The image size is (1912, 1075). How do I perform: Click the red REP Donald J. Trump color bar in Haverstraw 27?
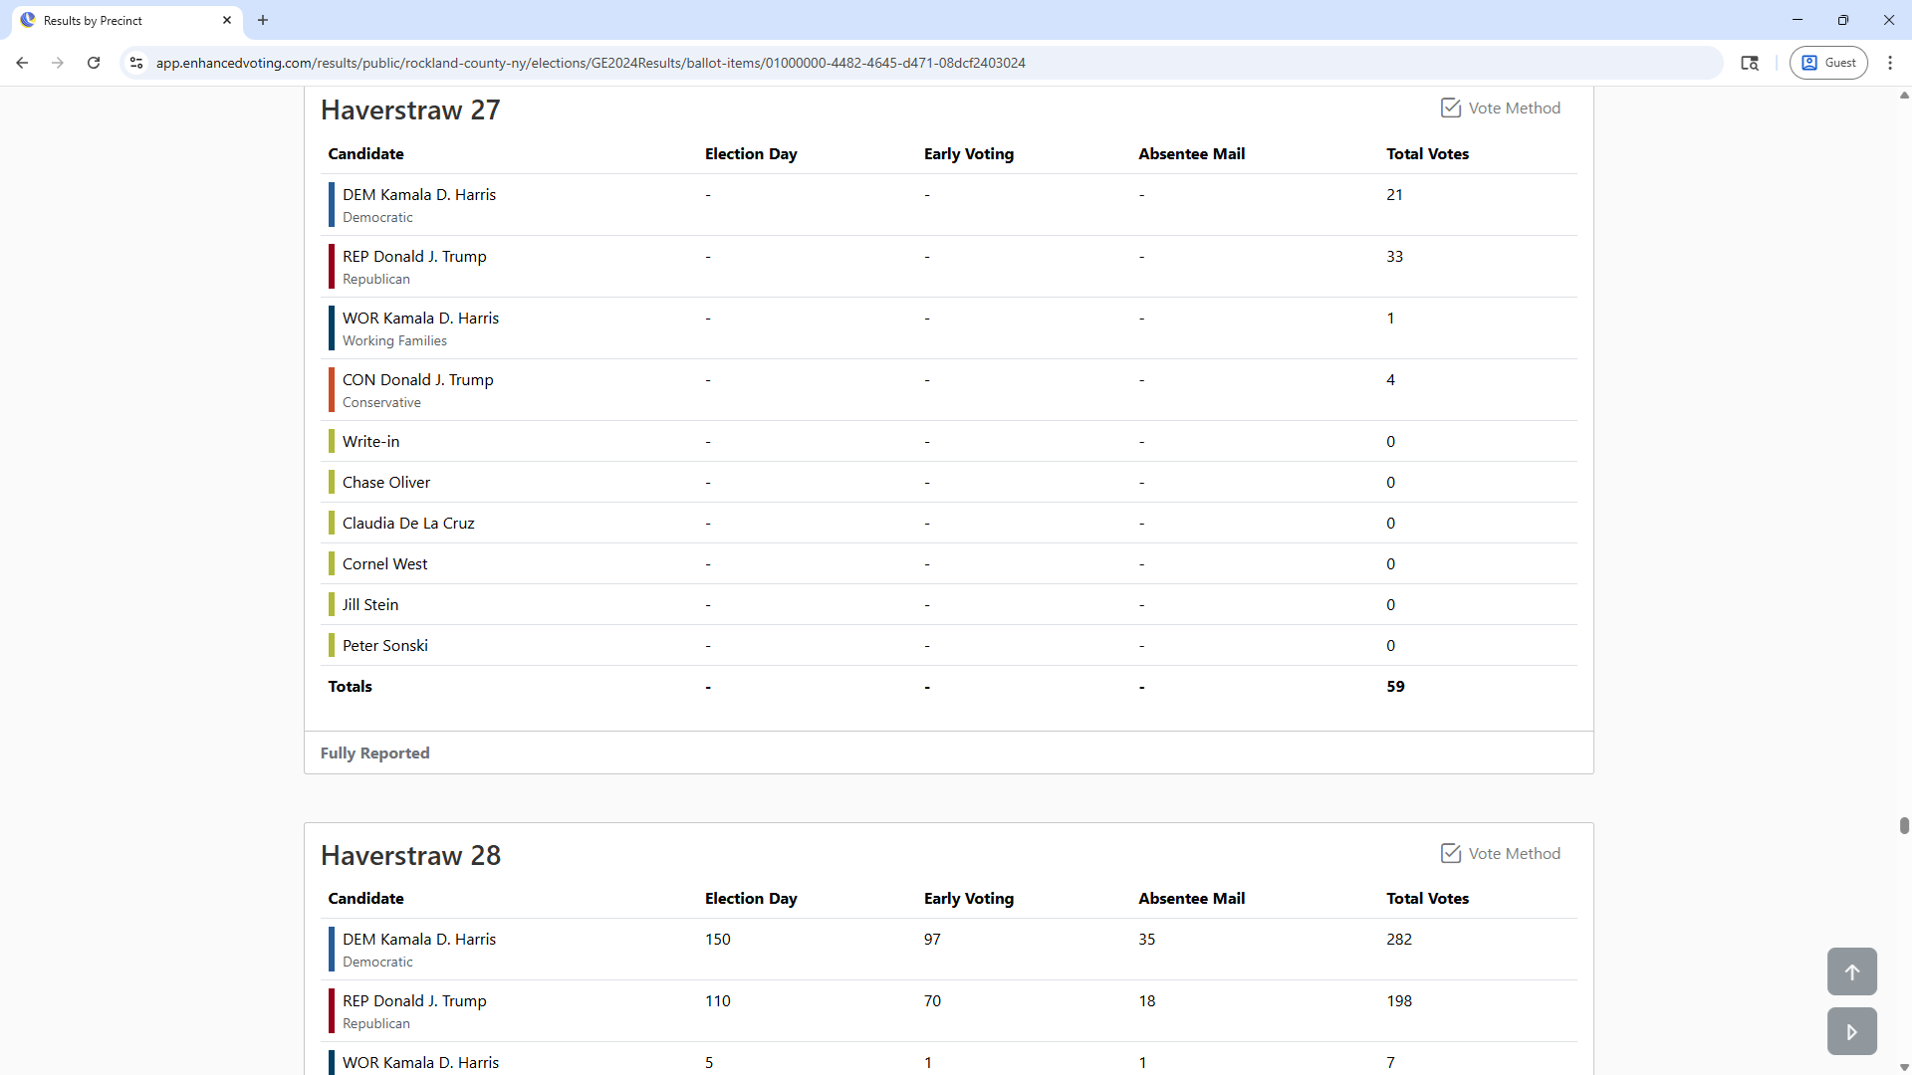pyautogui.click(x=332, y=267)
